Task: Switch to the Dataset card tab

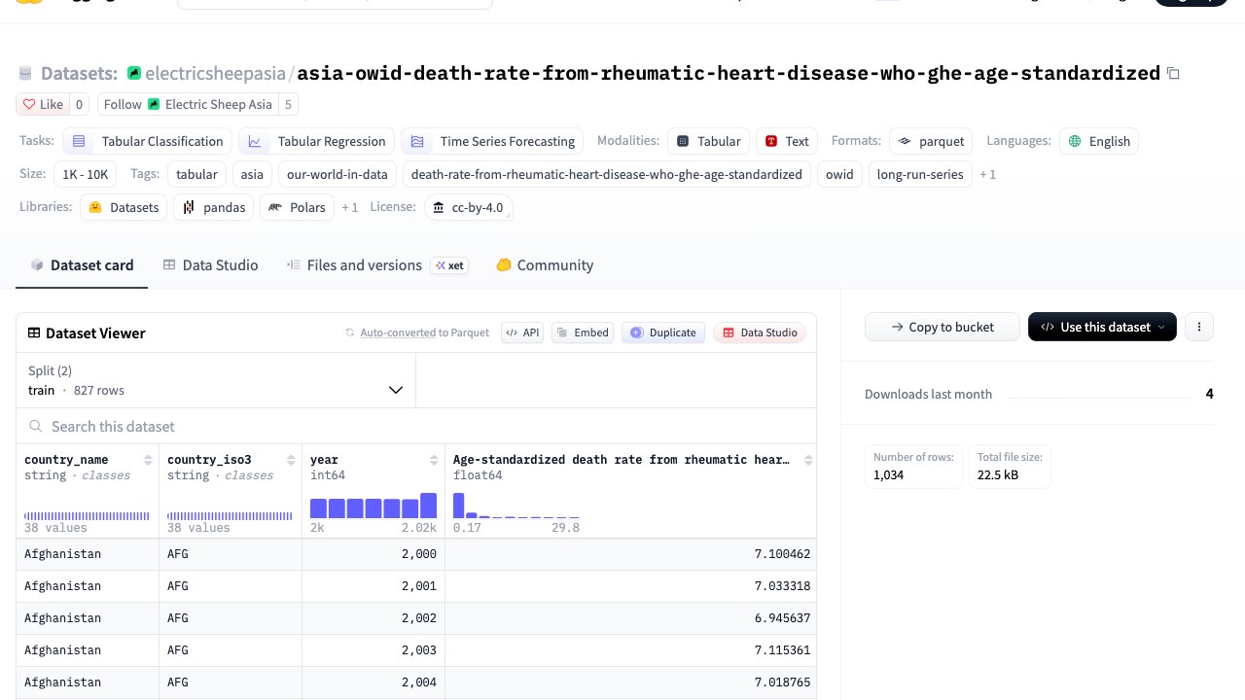Action: coord(82,265)
